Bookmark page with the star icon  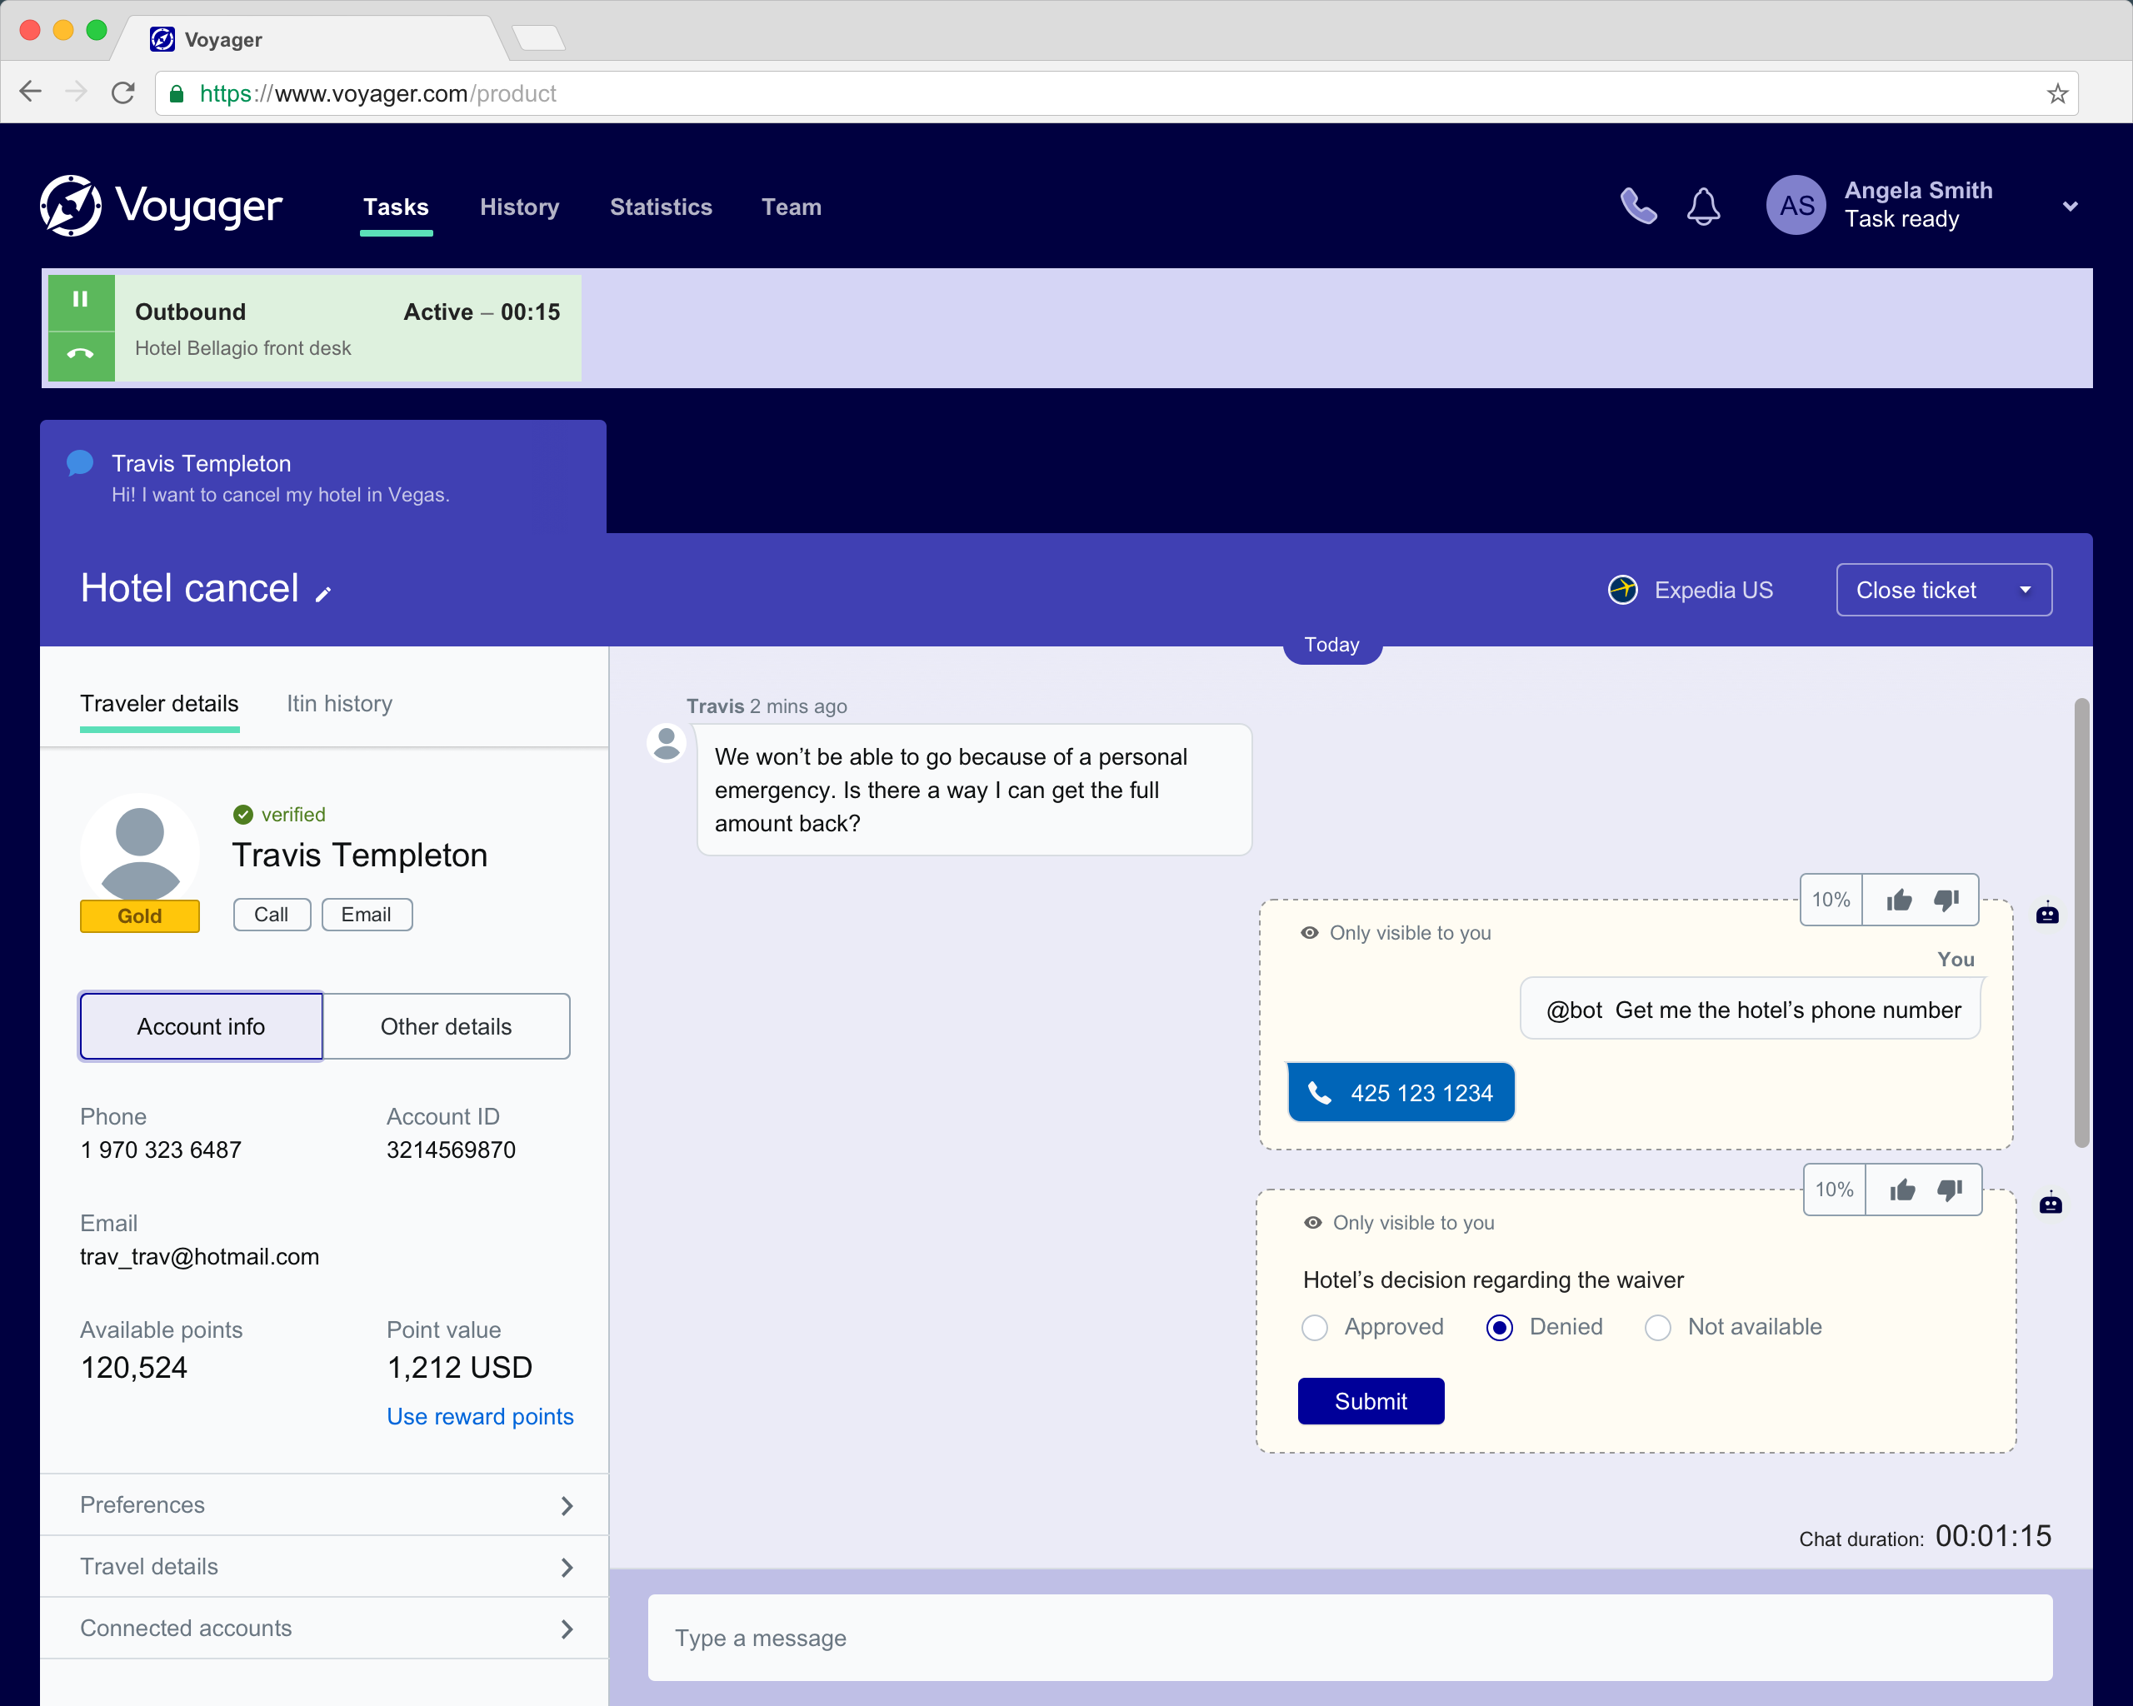pyautogui.click(x=2057, y=94)
